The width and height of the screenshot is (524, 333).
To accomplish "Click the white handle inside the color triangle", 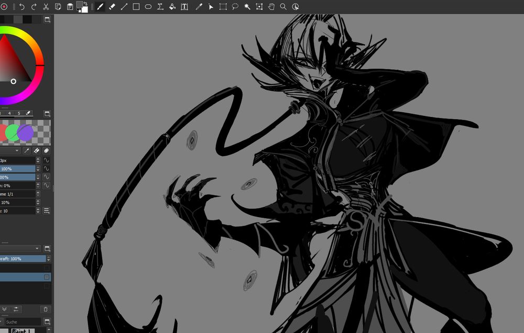I will coord(14,81).
